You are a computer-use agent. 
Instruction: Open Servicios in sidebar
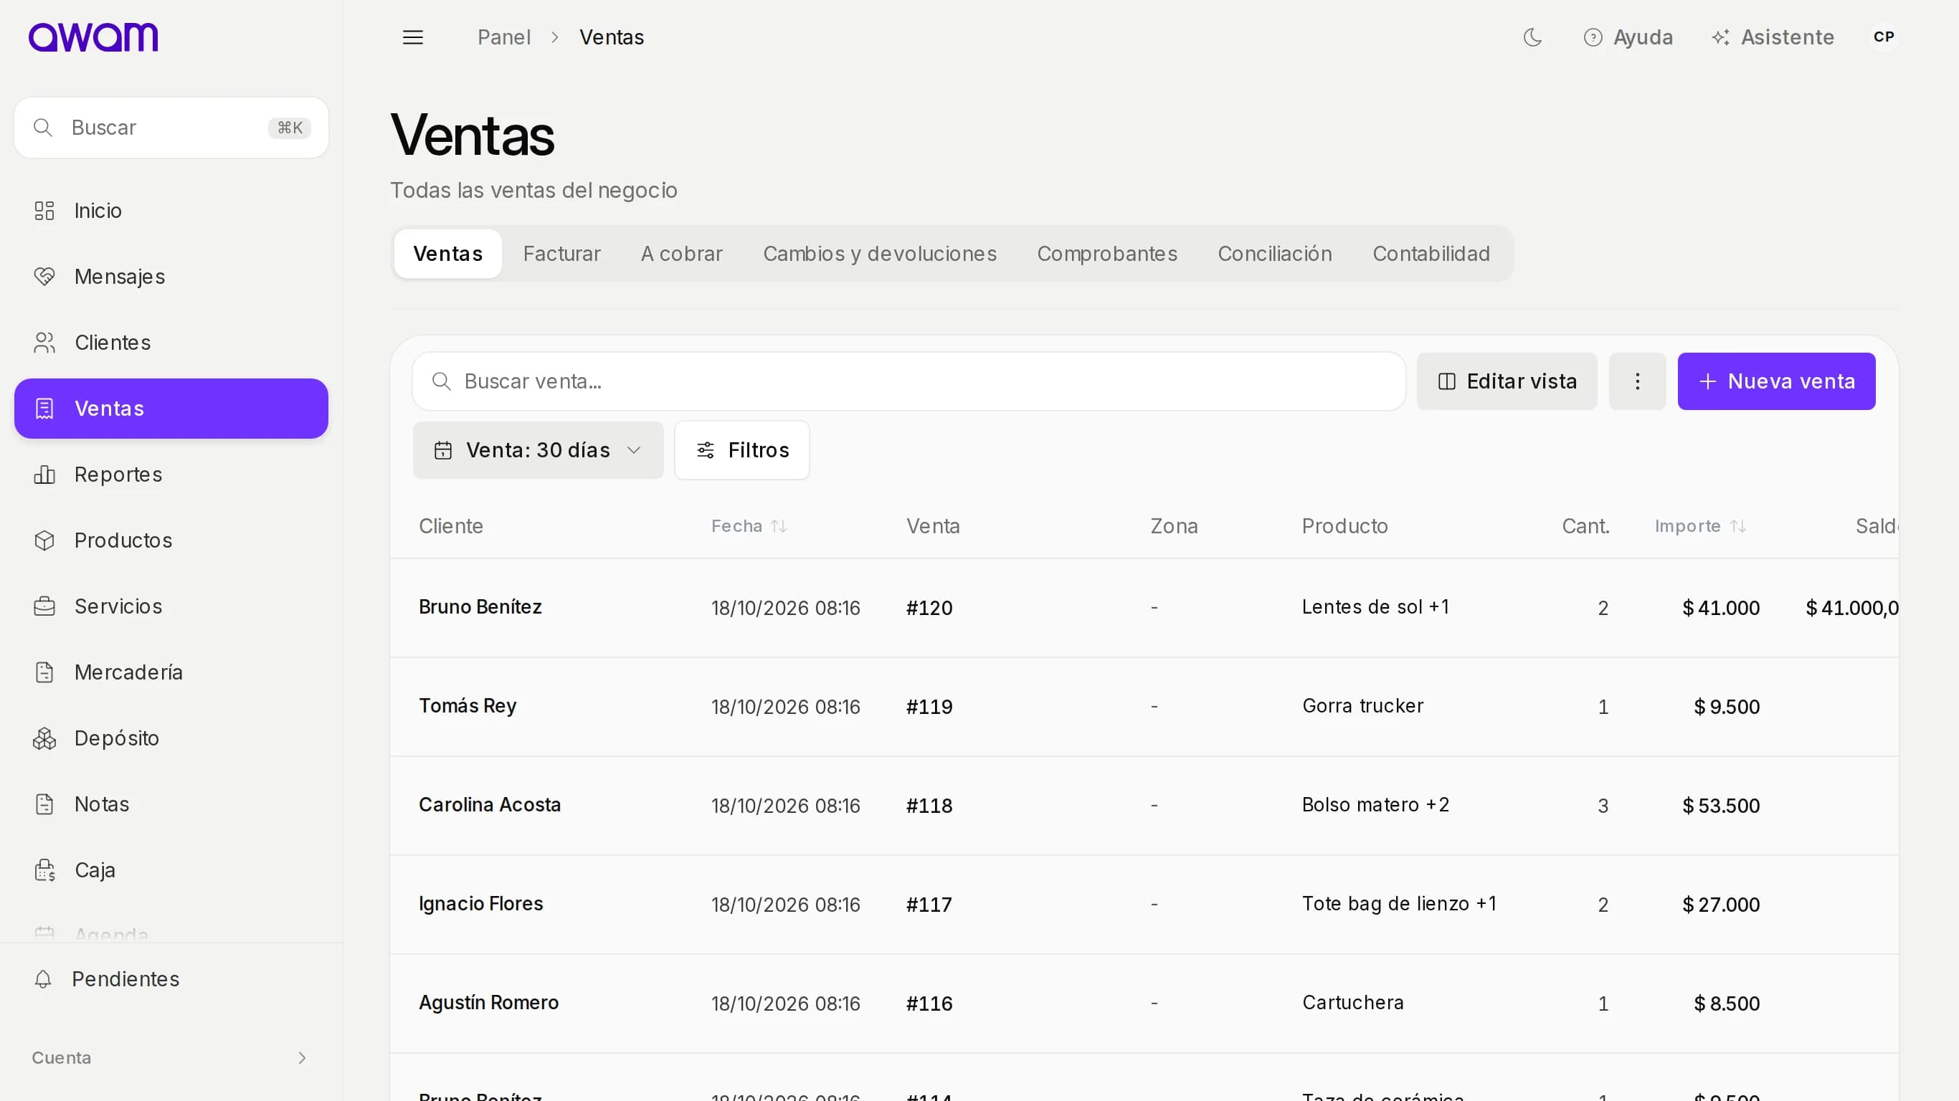tap(171, 606)
